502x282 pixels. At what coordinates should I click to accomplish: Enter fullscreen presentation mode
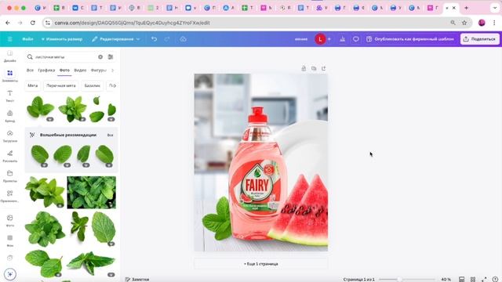[484, 279]
